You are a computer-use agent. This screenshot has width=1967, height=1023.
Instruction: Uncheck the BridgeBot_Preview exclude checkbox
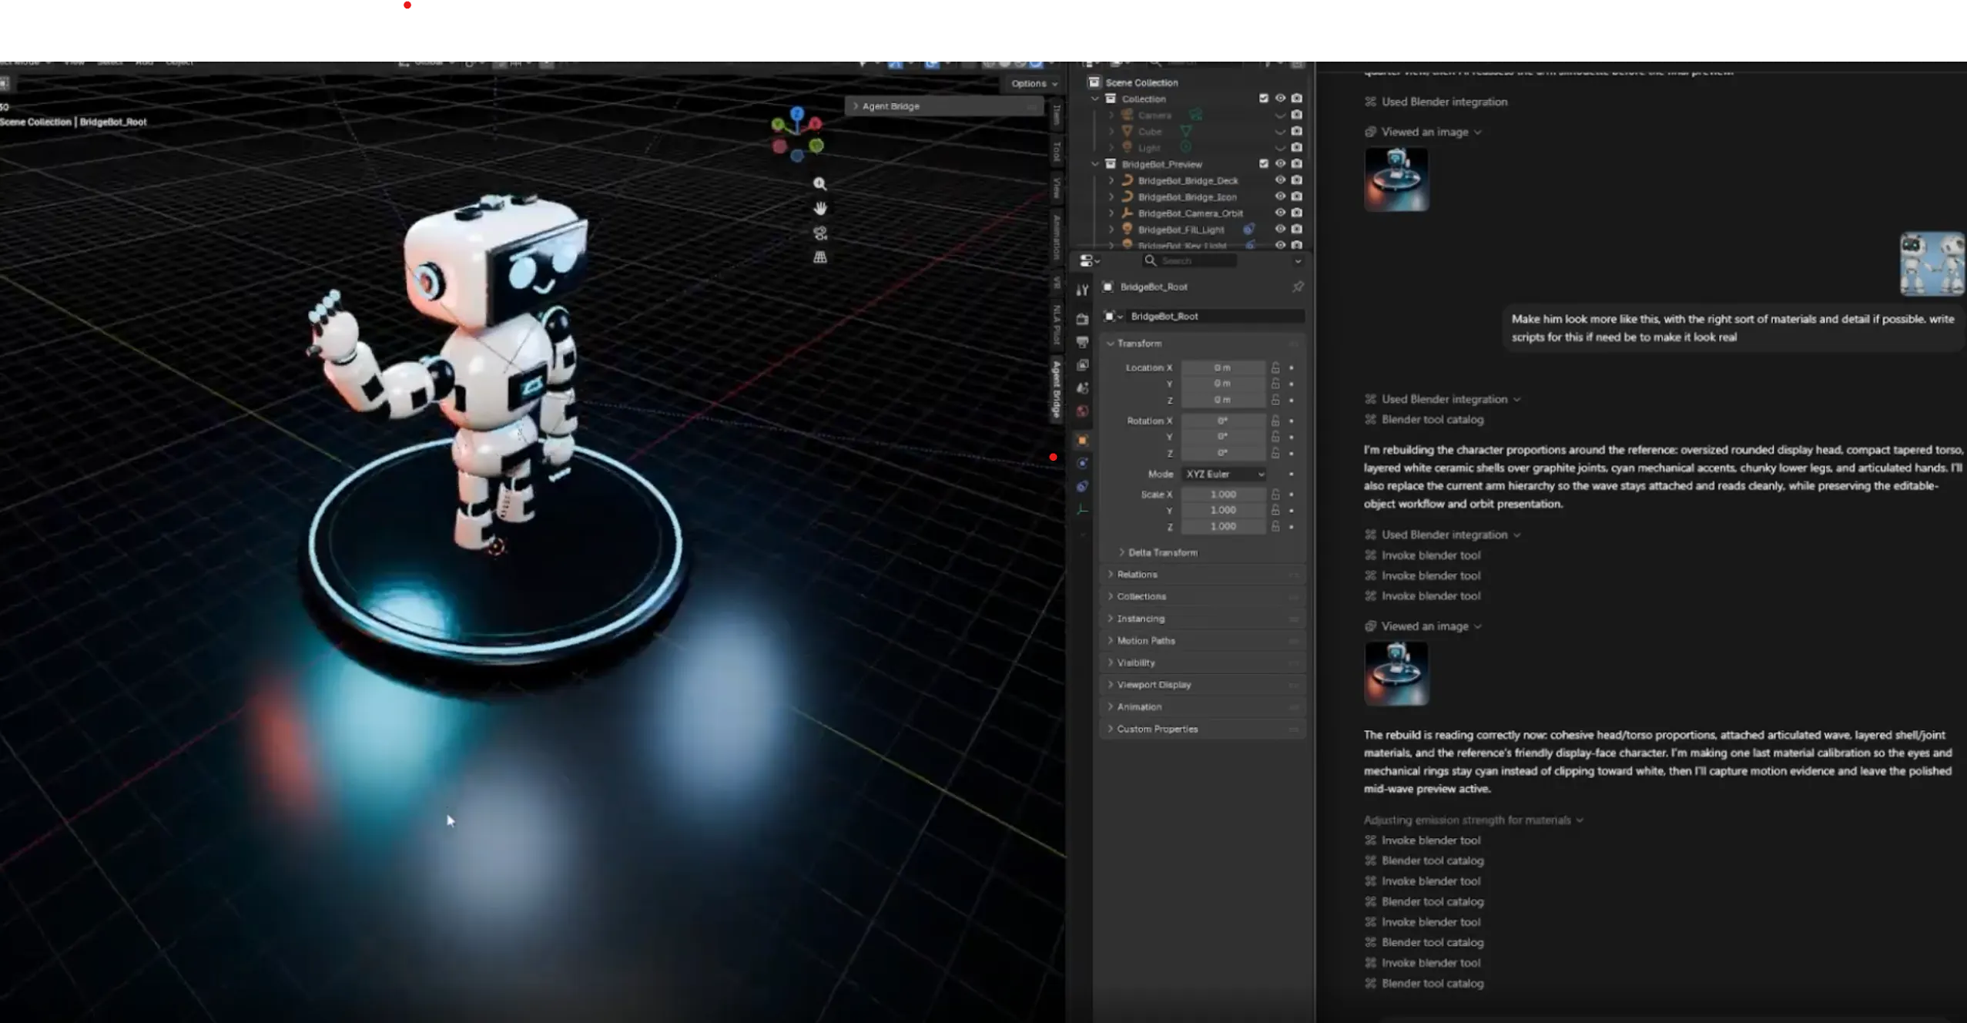click(x=1264, y=163)
